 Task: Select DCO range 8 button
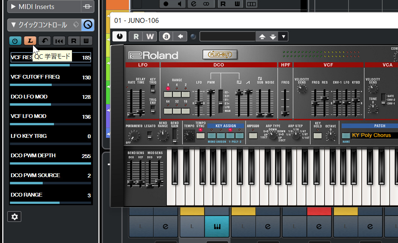tap(168, 95)
